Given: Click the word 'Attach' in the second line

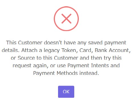Looking at the screenshot, I should click(x=29, y=50).
